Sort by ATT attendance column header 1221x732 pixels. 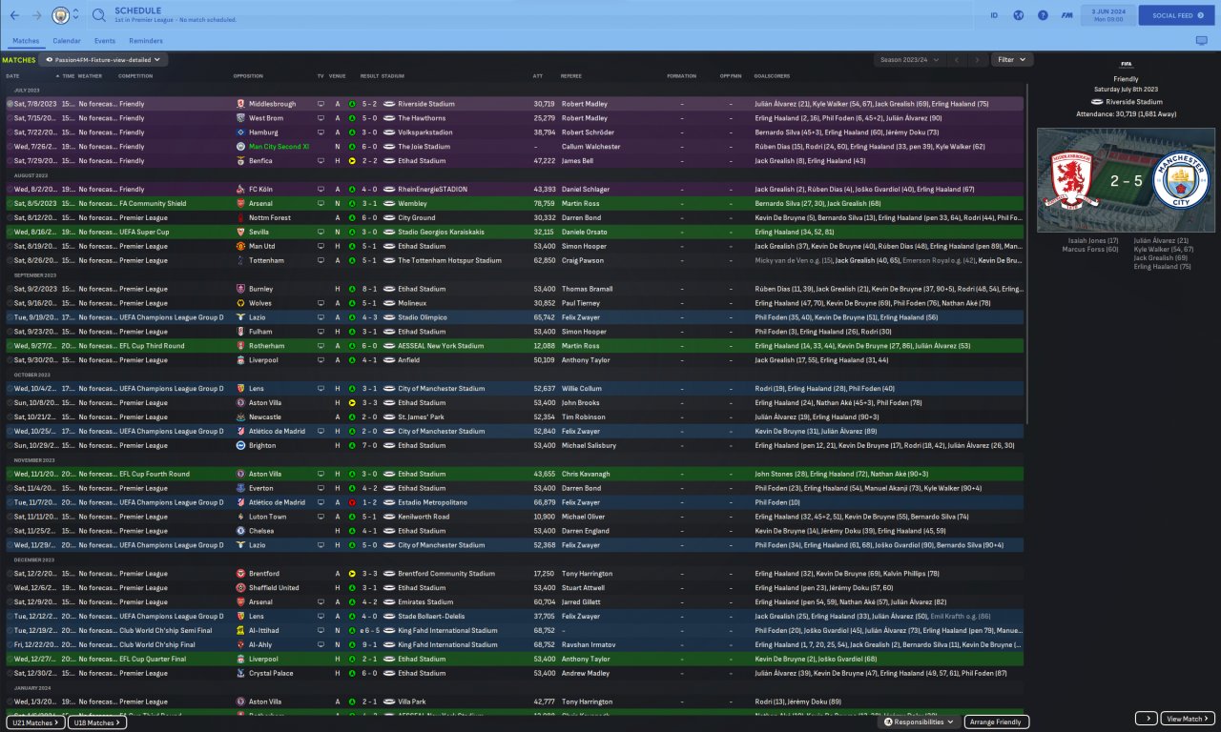tap(538, 76)
